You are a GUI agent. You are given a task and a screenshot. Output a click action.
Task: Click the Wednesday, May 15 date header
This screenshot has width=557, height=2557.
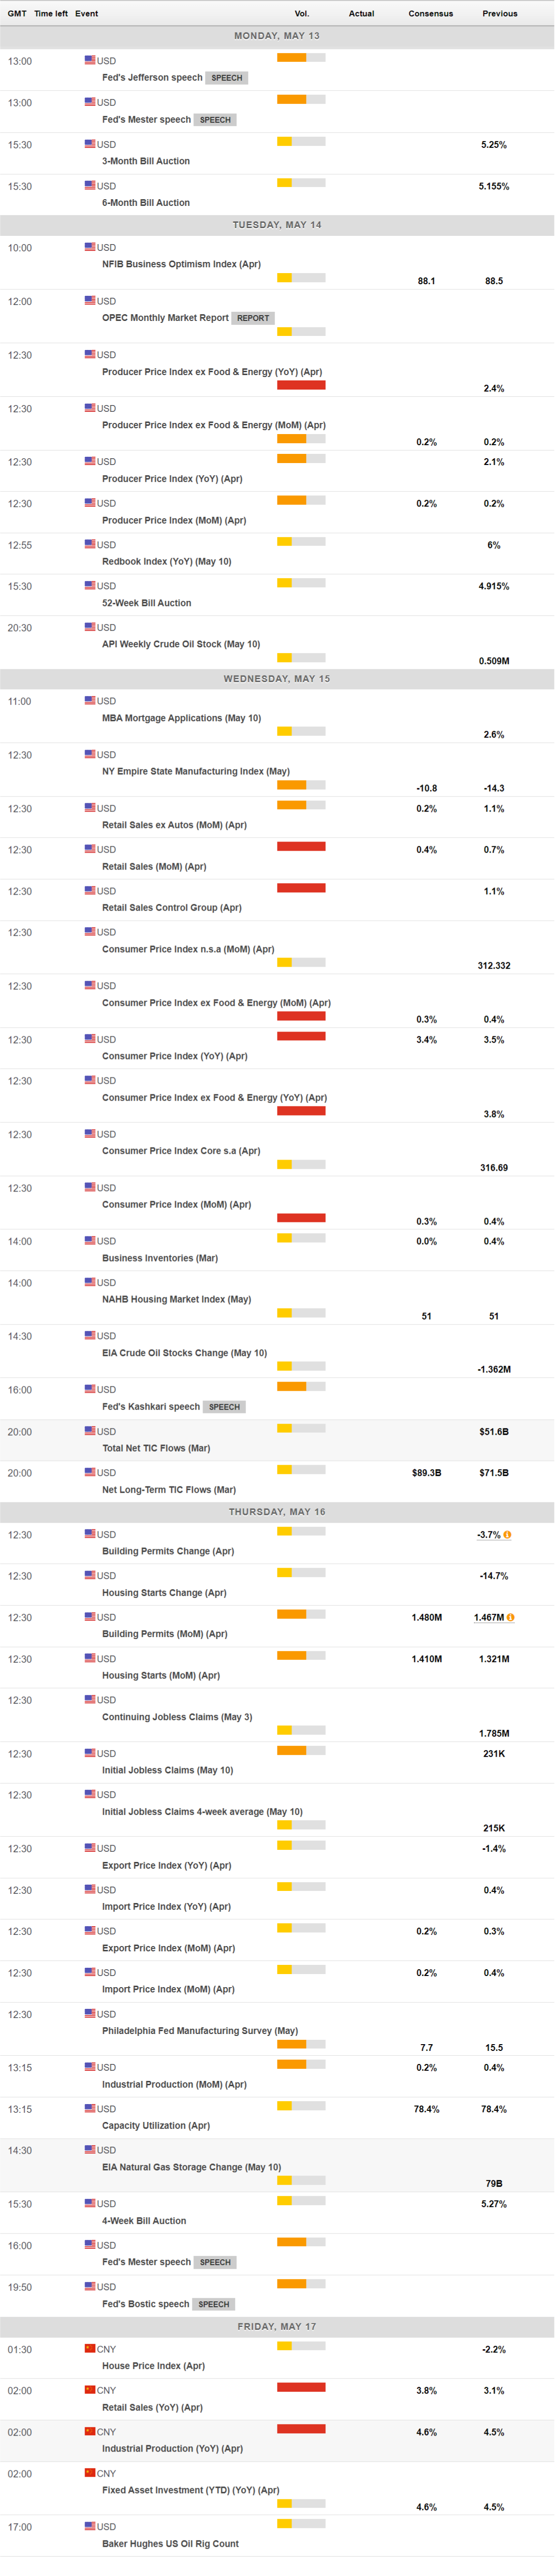pyautogui.click(x=277, y=679)
